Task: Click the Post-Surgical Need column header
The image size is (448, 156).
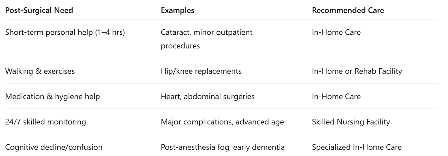Action: click(39, 10)
